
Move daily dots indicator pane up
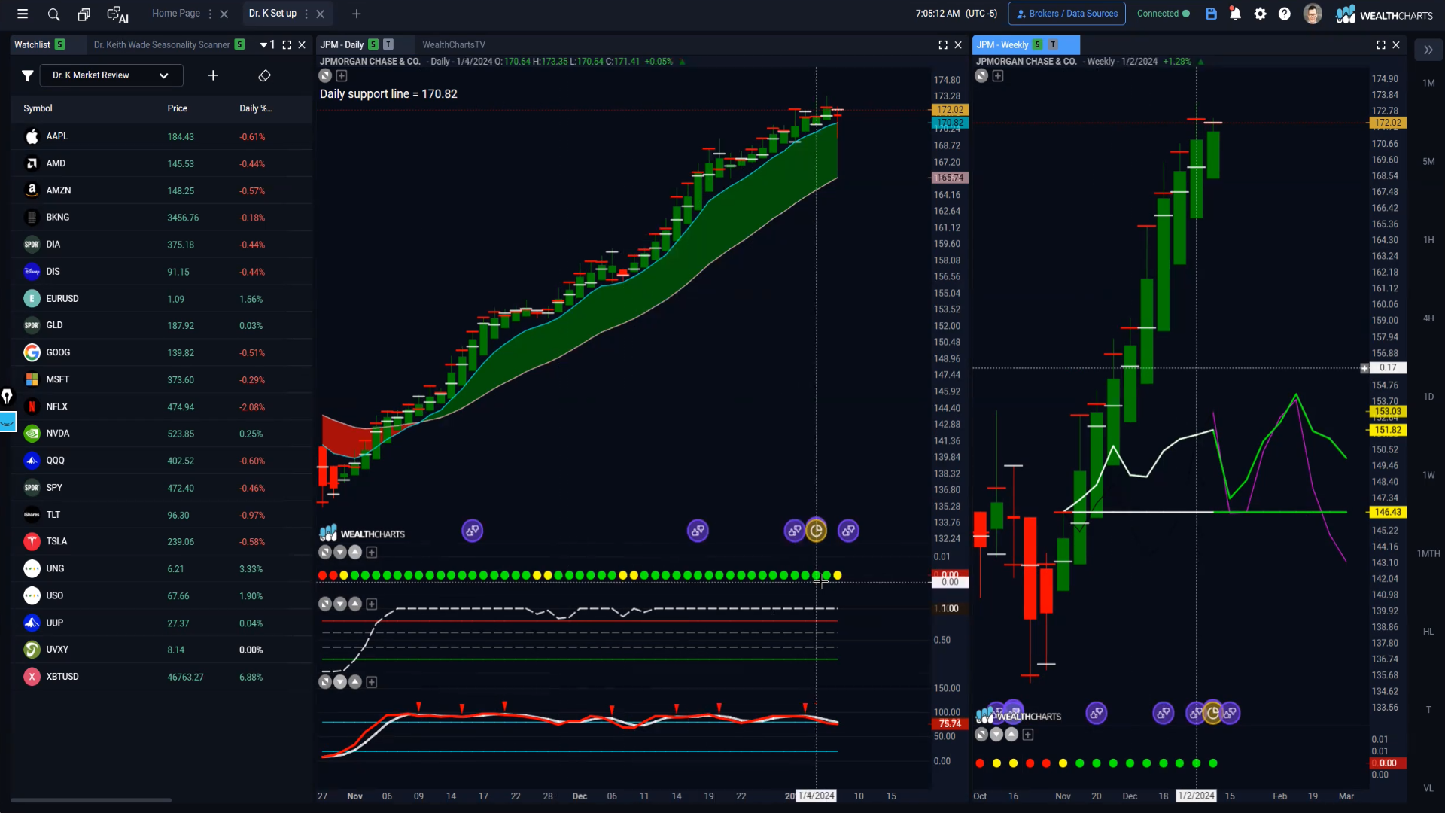tap(355, 553)
